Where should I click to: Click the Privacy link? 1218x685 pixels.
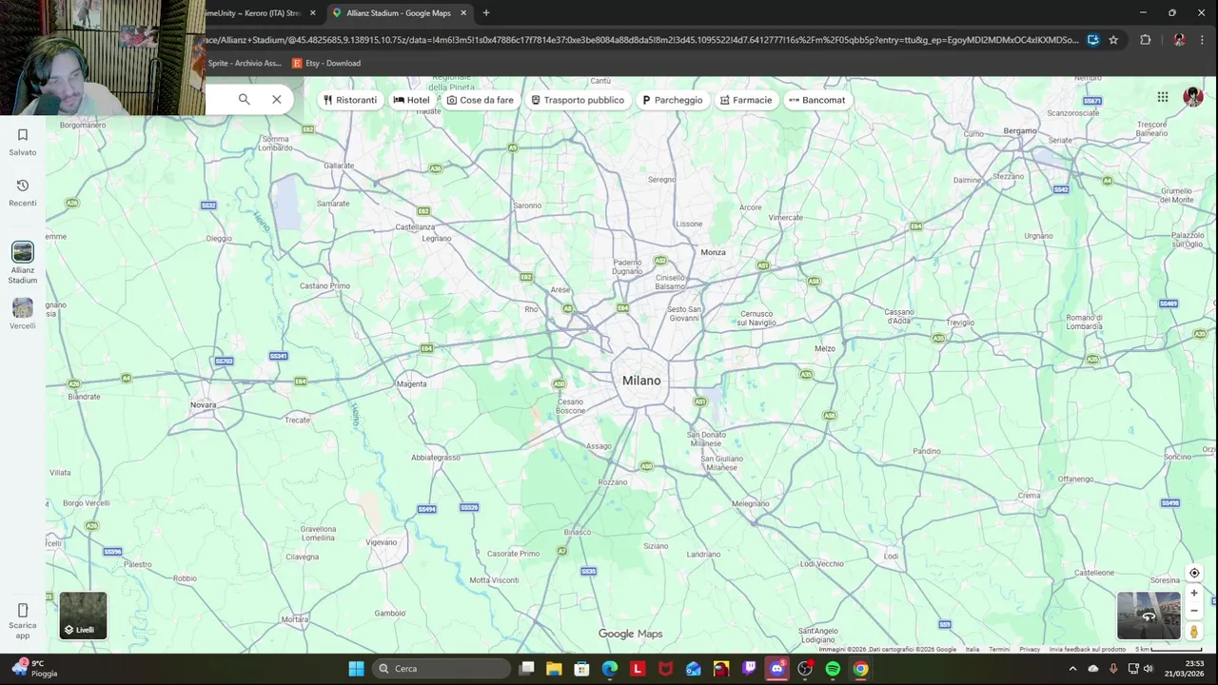click(1030, 649)
